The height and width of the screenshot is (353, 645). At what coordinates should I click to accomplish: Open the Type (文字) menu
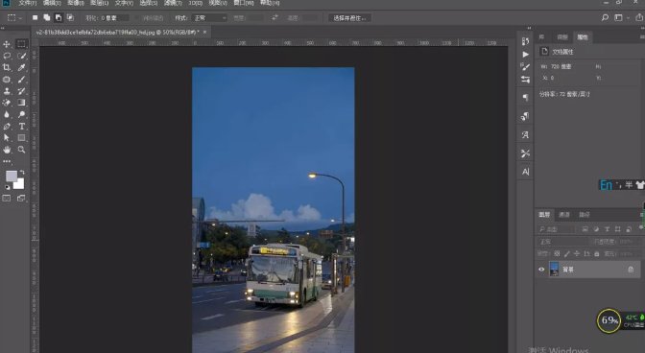(x=124, y=3)
